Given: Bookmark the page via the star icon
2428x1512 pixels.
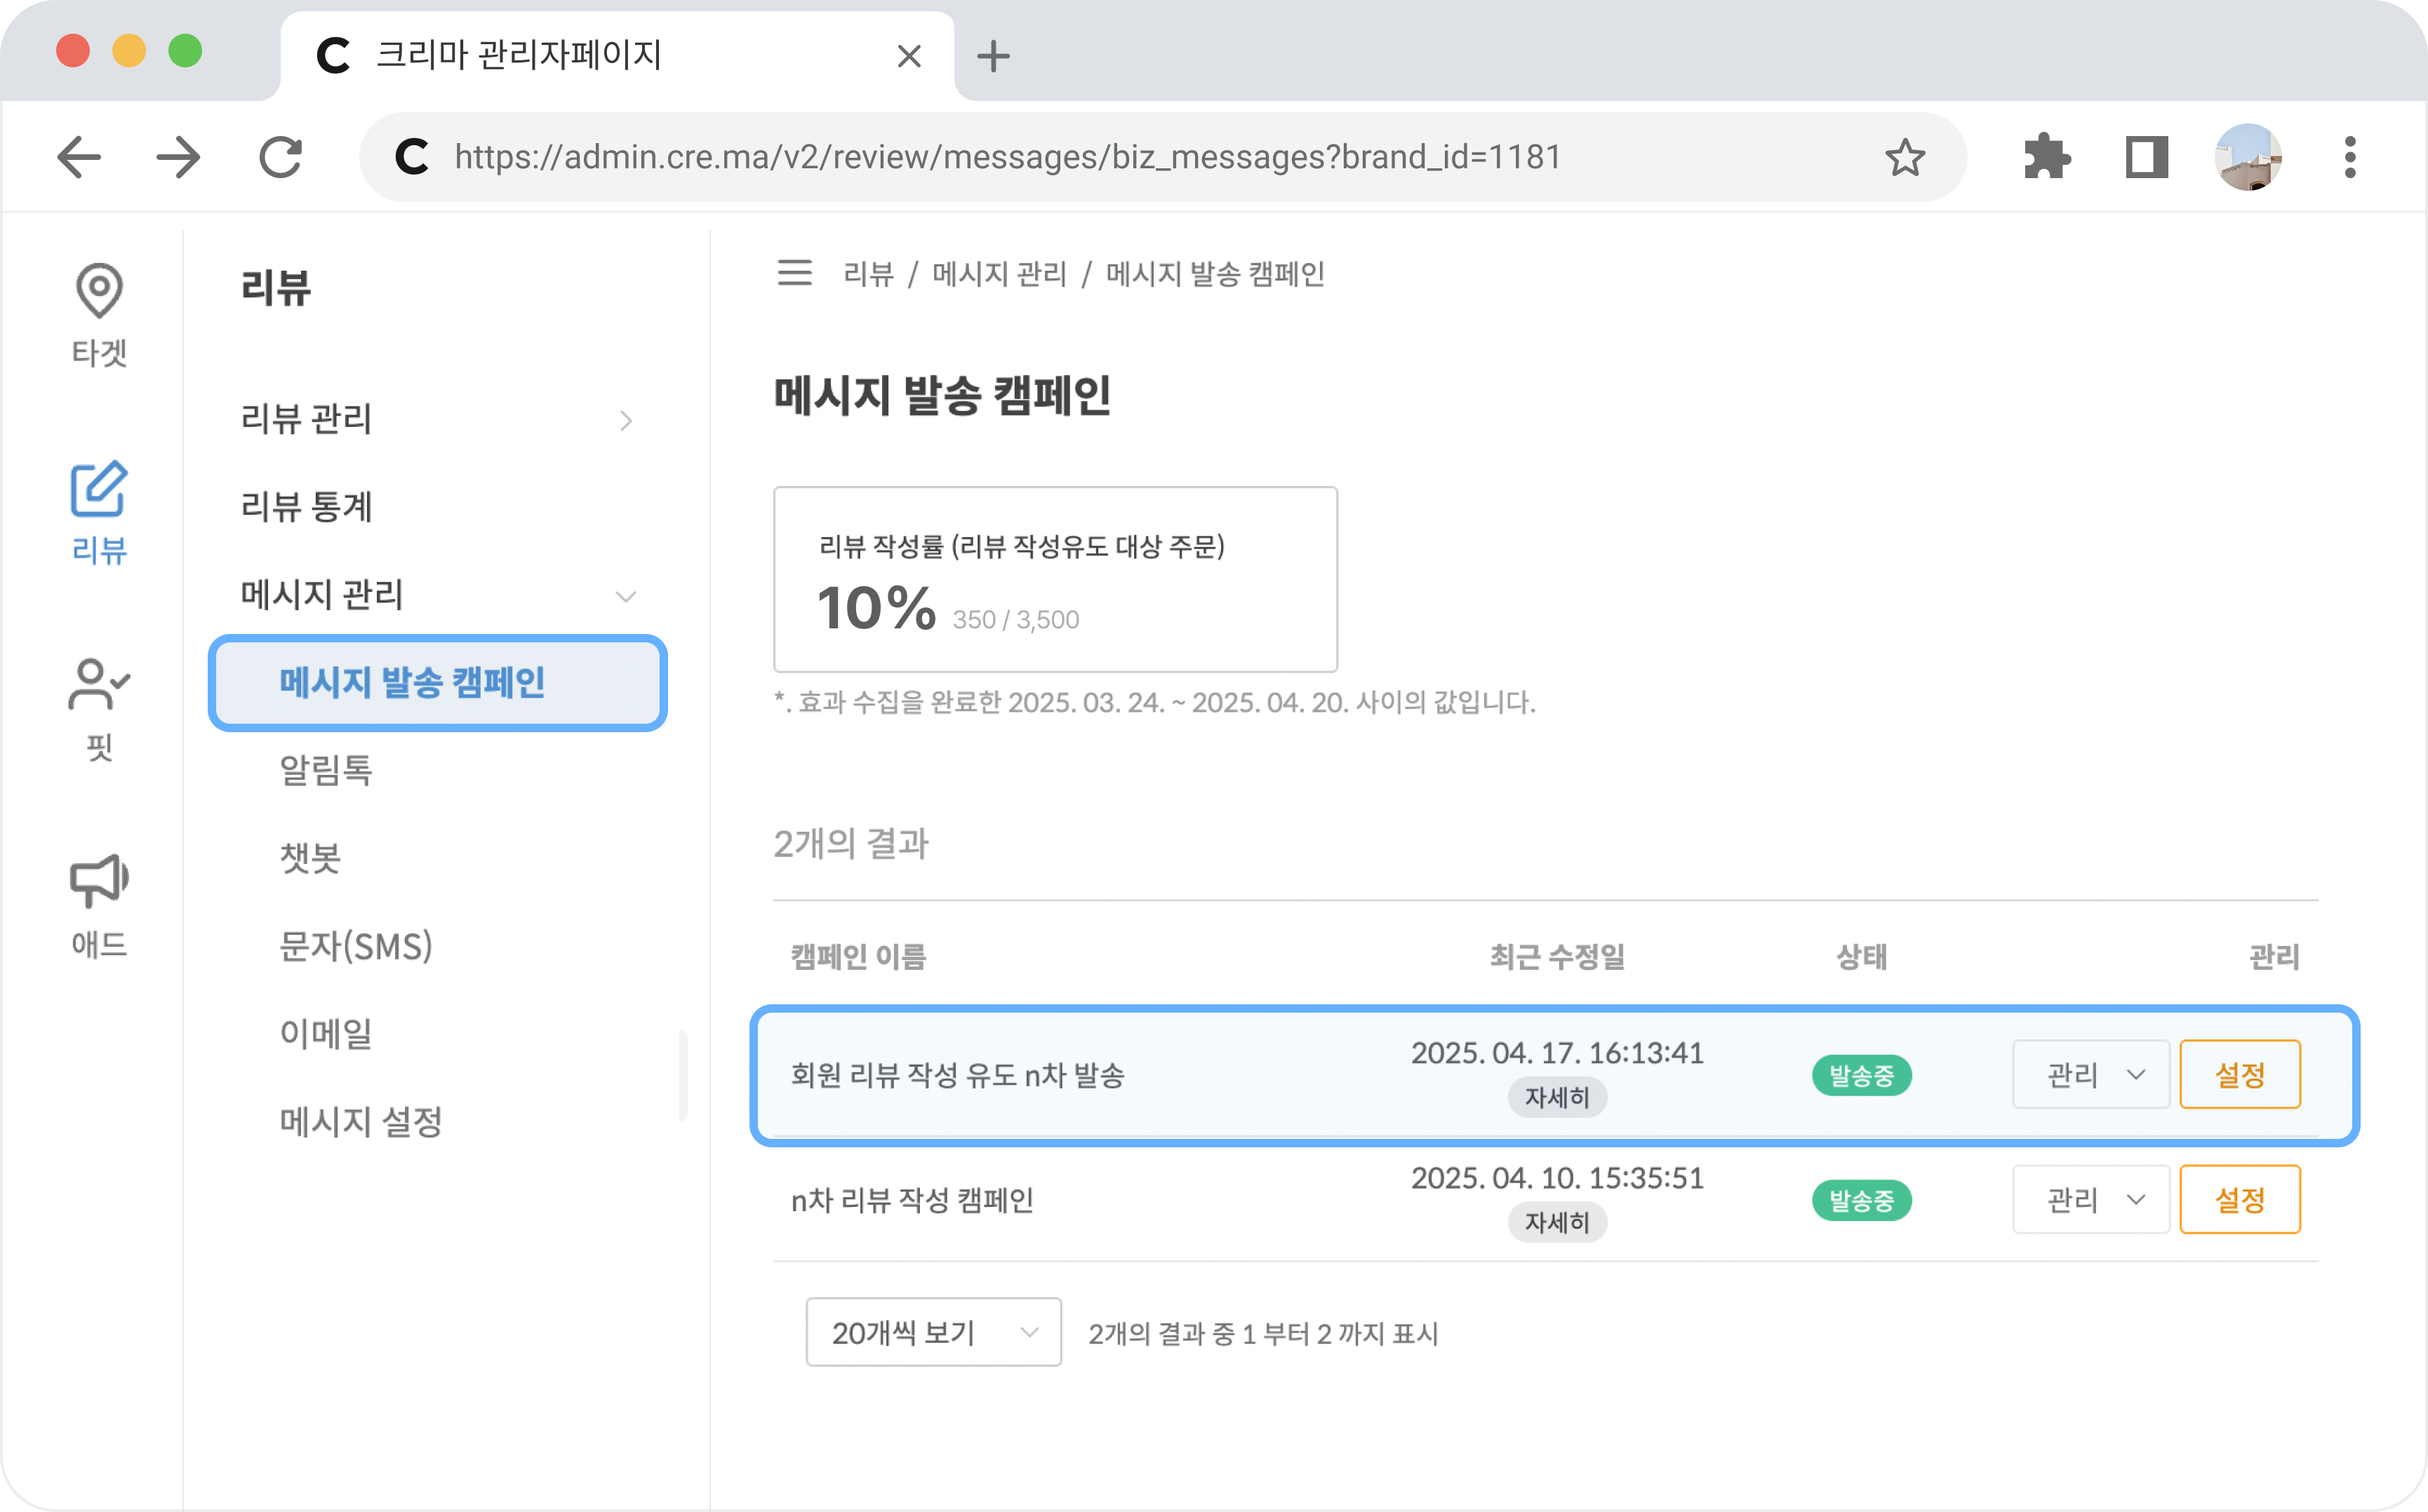Looking at the screenshot, I should coord(1905,156).
